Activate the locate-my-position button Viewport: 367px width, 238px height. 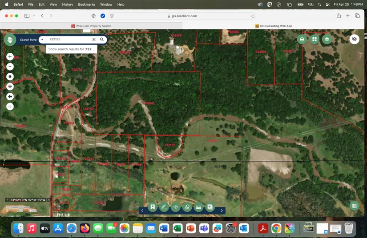click(10, 87)
